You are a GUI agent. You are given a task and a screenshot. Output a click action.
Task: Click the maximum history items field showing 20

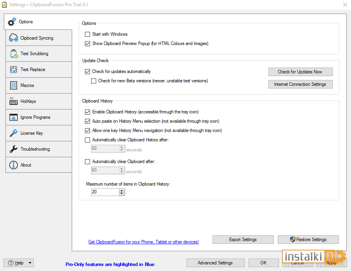(x=105, y=192)
